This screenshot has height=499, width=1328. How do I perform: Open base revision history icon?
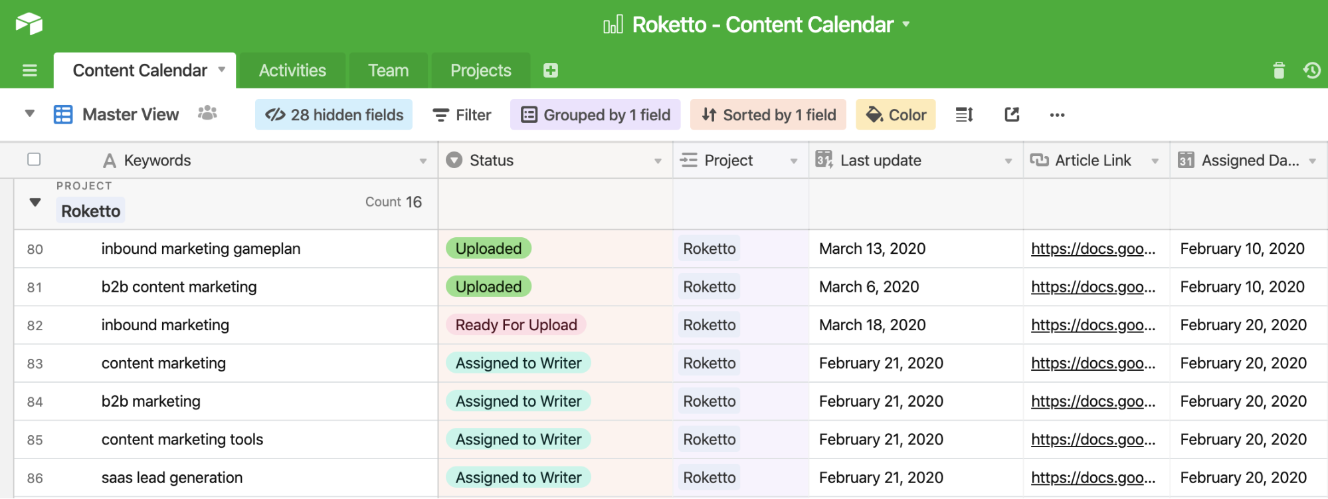pos(1311,70)
